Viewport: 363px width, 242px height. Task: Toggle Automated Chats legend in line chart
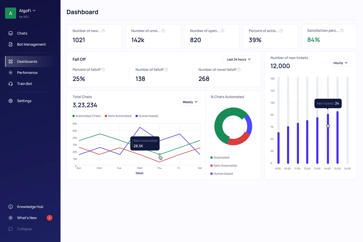pyautogui.click(x=87, y=116)
